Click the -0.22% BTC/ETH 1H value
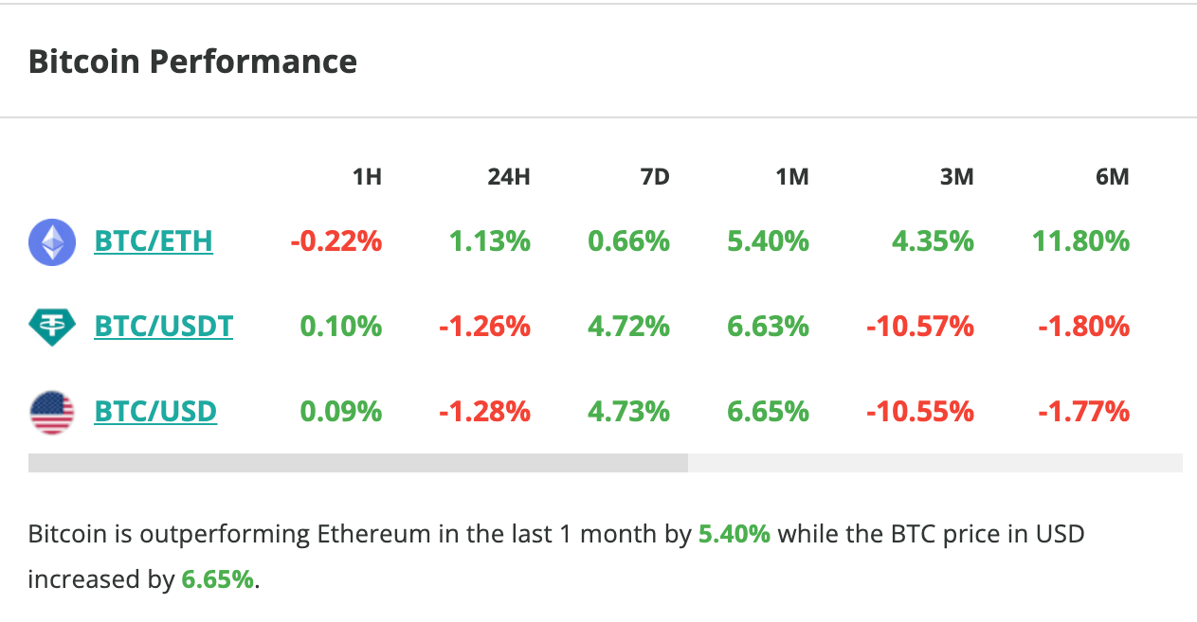 point(336,241)
